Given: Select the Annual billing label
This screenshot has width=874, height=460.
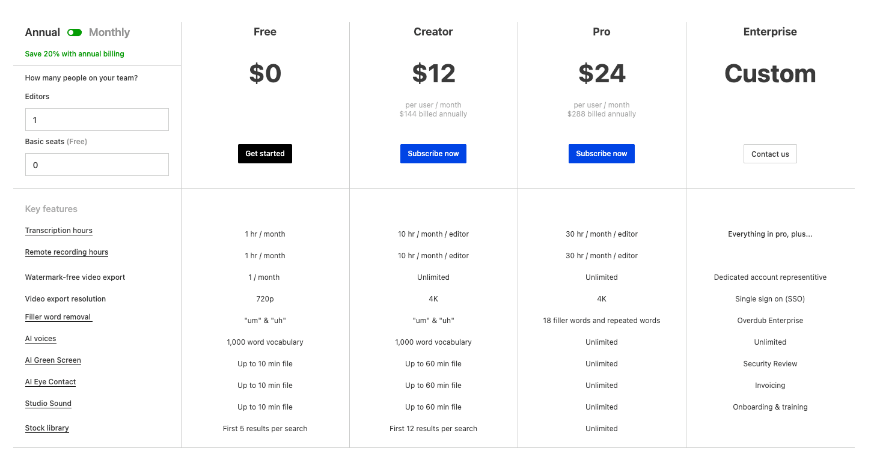Looking at the screenshot, I should pos(43,32).
